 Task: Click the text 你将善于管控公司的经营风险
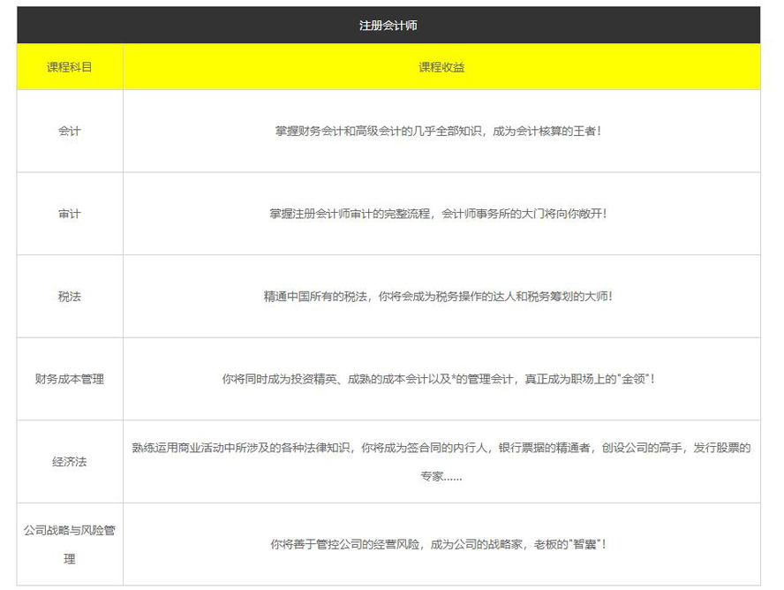345,544
